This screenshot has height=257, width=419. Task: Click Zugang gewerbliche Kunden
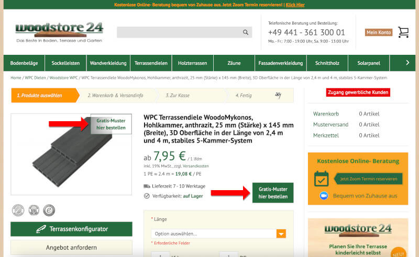[x=358, y=92]
